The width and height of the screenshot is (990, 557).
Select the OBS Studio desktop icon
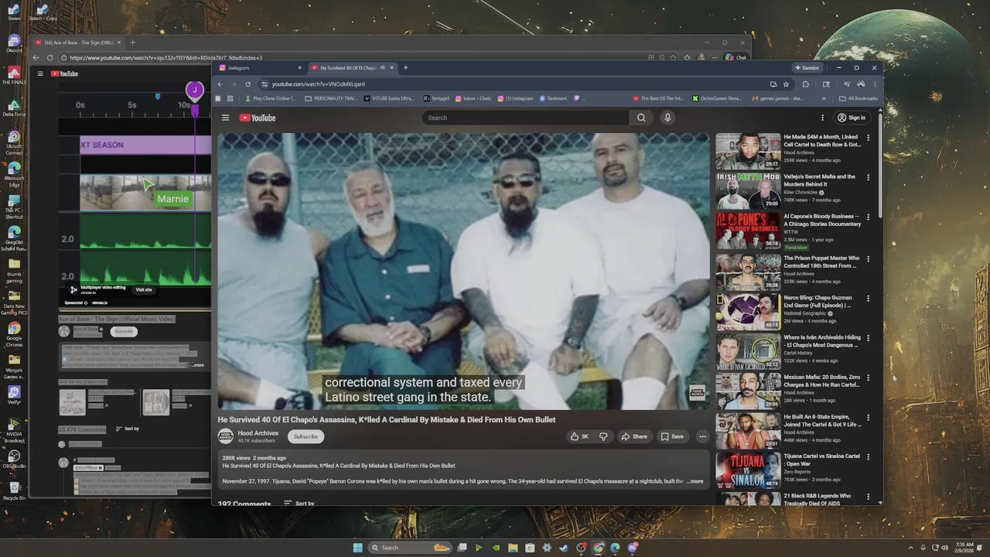14,459
